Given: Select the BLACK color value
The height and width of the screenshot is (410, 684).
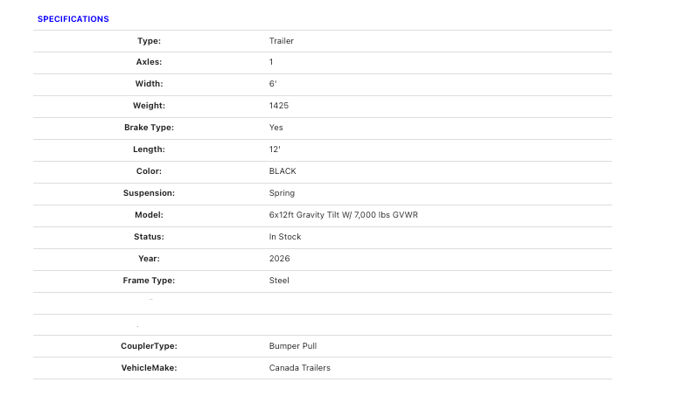Looking at the screenshot, I should 283,171.
